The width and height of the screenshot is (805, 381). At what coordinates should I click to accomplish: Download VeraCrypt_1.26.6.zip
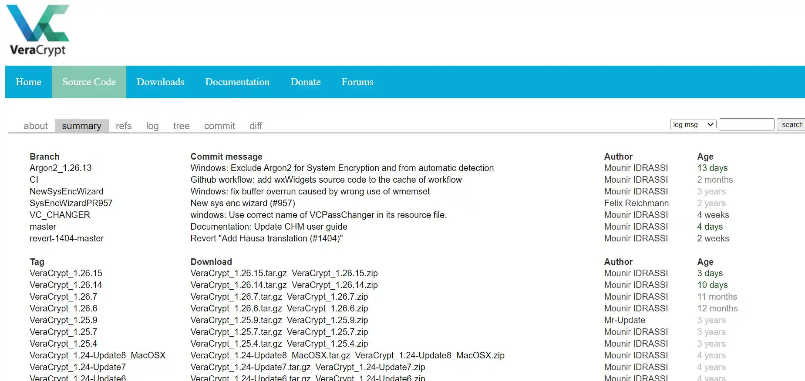pos(327,308)
